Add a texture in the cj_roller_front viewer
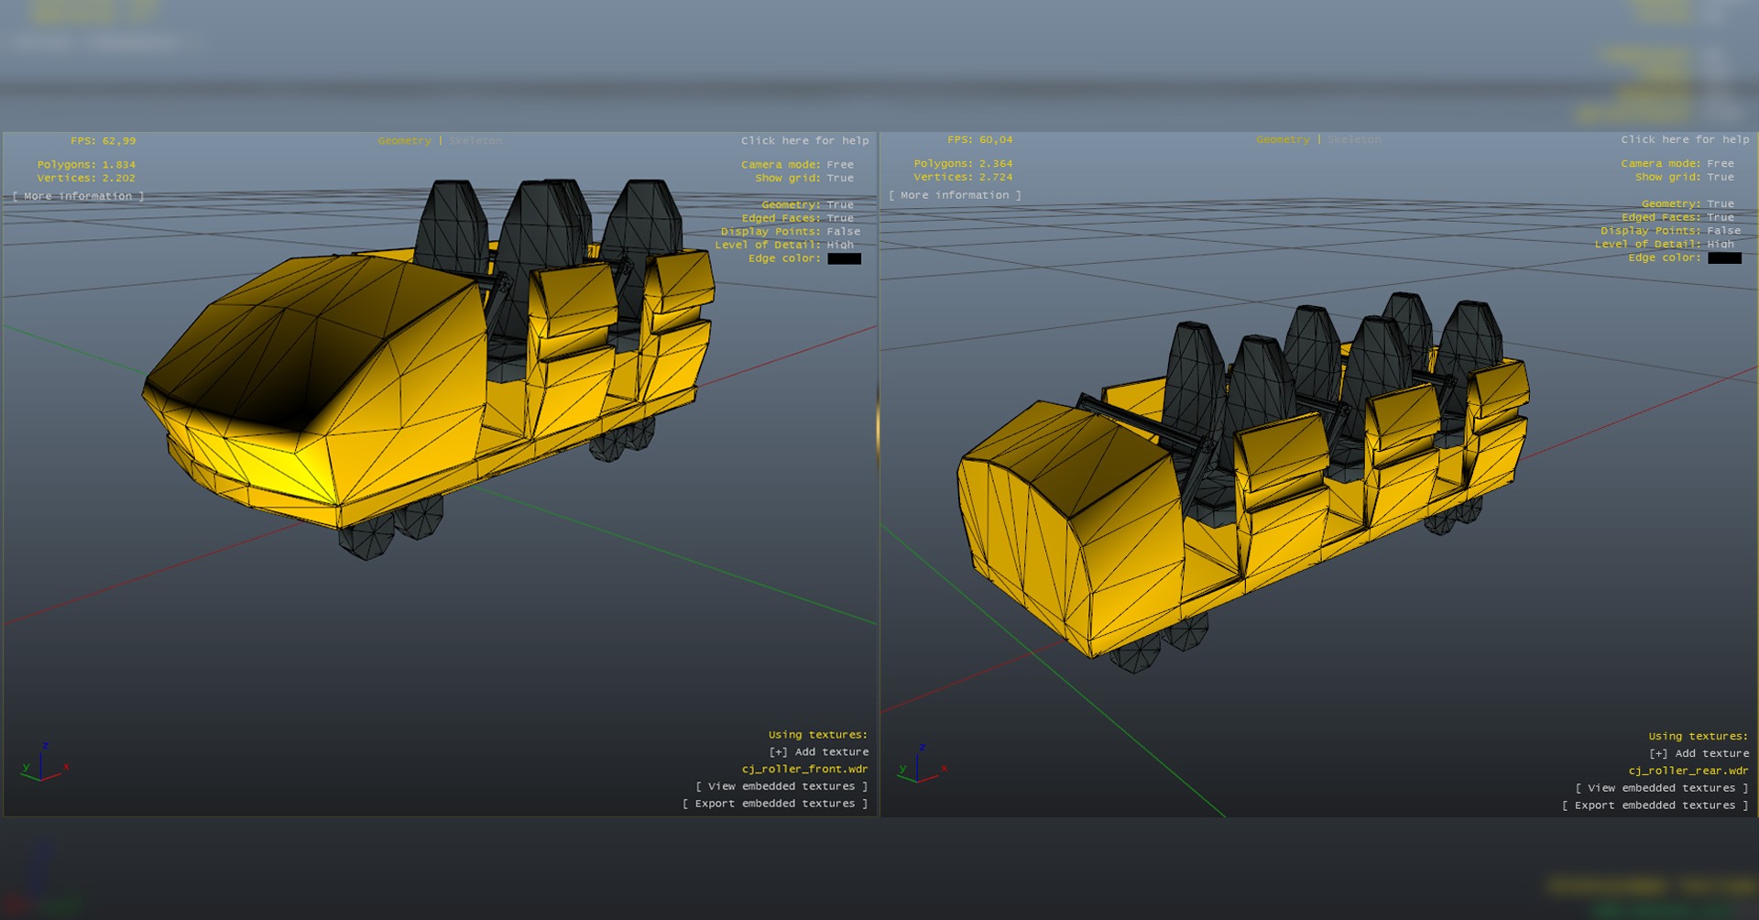The width and height of the screenshot is (1759, 920). [x=818, y=751]
